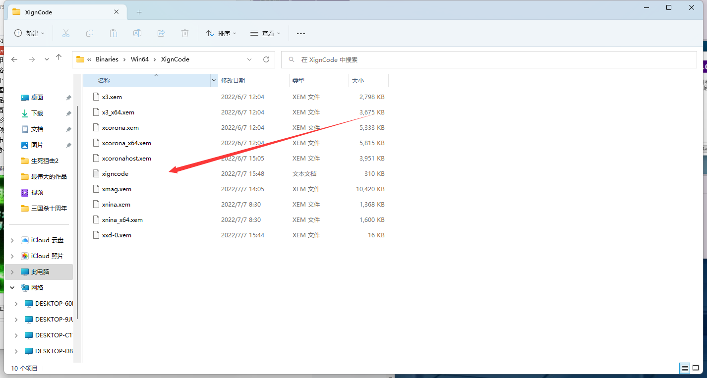
Task: Go up one folder level arrow
Action: [59, 57]
